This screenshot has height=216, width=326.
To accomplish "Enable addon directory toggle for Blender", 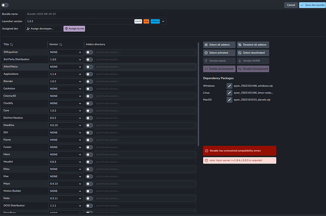I will (89, 81).
